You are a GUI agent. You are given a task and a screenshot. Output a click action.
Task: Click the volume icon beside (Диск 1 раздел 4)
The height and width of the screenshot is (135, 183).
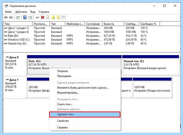5,32
